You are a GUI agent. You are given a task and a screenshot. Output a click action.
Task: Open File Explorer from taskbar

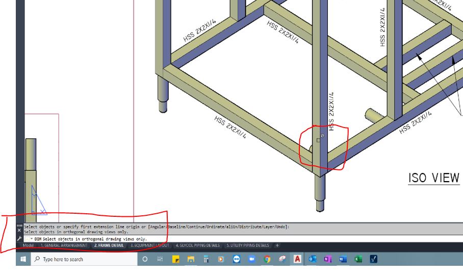(191, 259)
